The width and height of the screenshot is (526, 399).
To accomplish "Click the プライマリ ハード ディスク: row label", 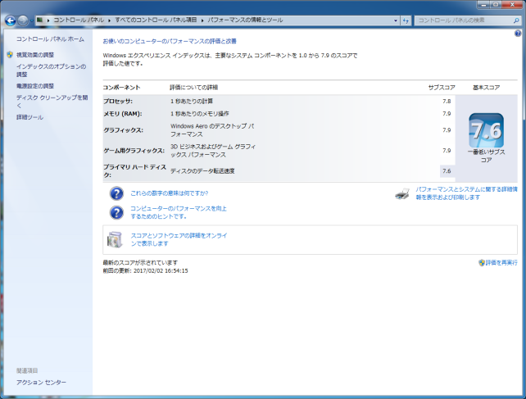I will [x=134, y=170].
